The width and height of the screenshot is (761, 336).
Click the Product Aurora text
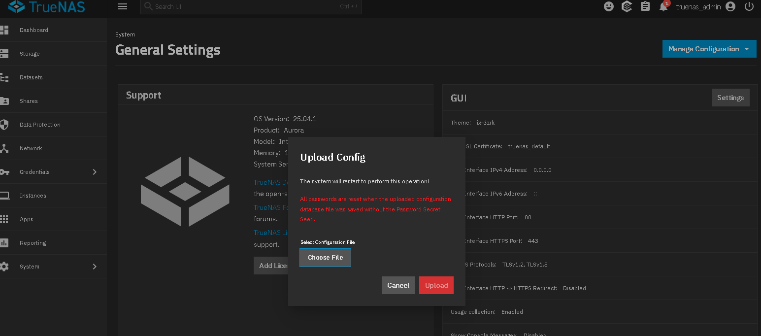pyautogui.click(x=279, y=130)
